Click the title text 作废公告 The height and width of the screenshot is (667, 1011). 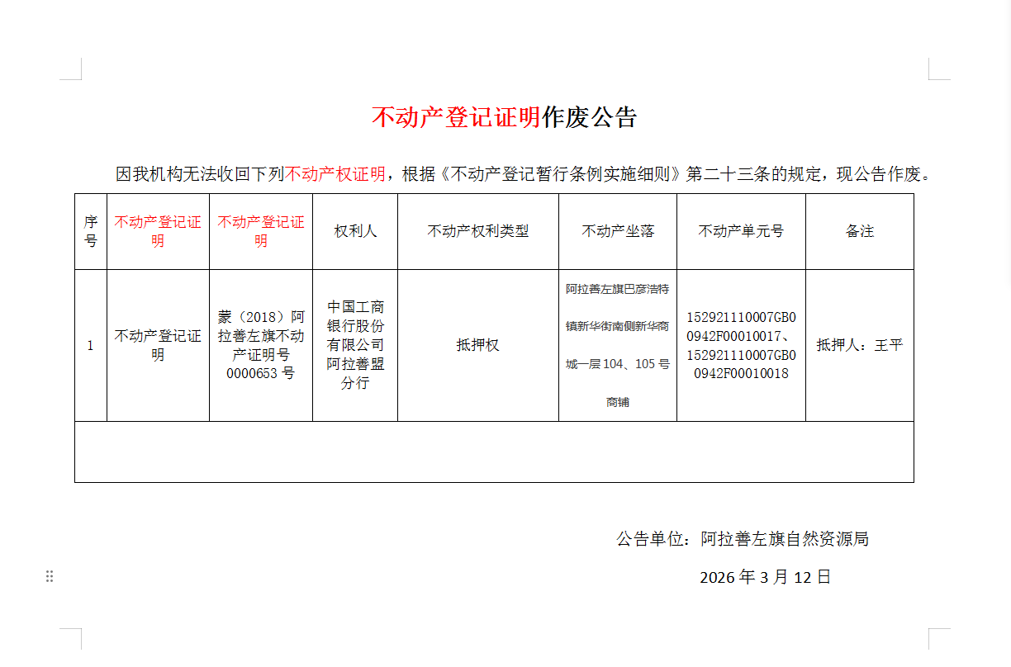(589, 117)
